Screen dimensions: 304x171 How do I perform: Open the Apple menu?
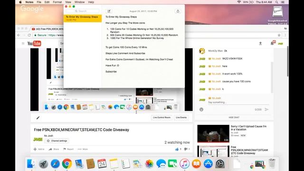coord(20,2)
